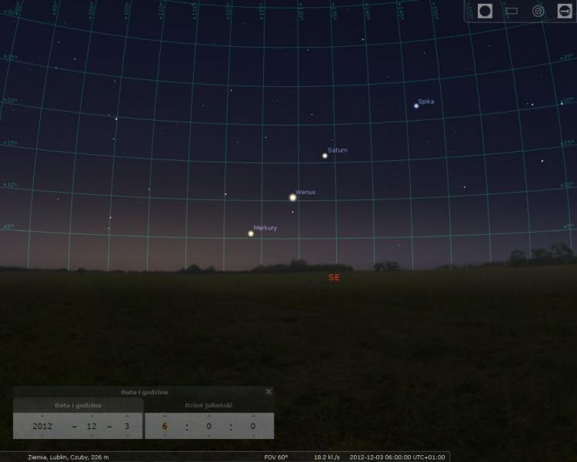Decrease the month with down arrow
This screenshot has height=462, width=577.
click(91, 435)
